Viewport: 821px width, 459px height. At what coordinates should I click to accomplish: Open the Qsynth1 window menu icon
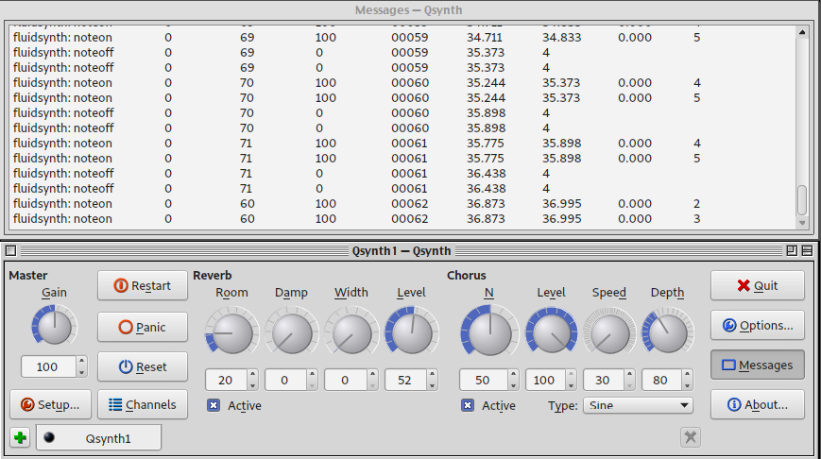click(x=11, y=250)
